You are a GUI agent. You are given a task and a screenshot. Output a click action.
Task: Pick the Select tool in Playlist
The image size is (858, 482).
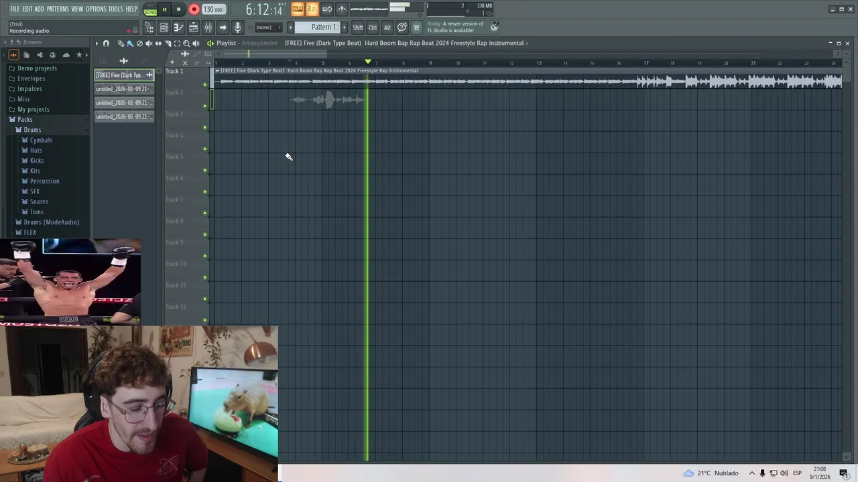[x=177, y=43]
